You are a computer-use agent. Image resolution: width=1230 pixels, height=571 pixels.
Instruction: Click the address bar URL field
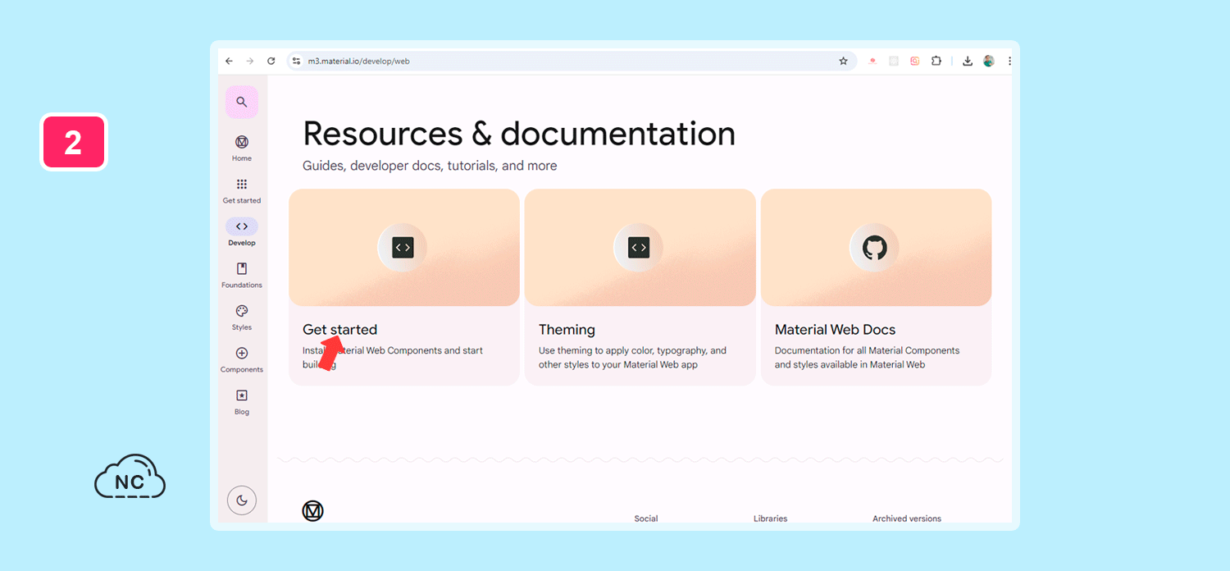tap(572, 61)
